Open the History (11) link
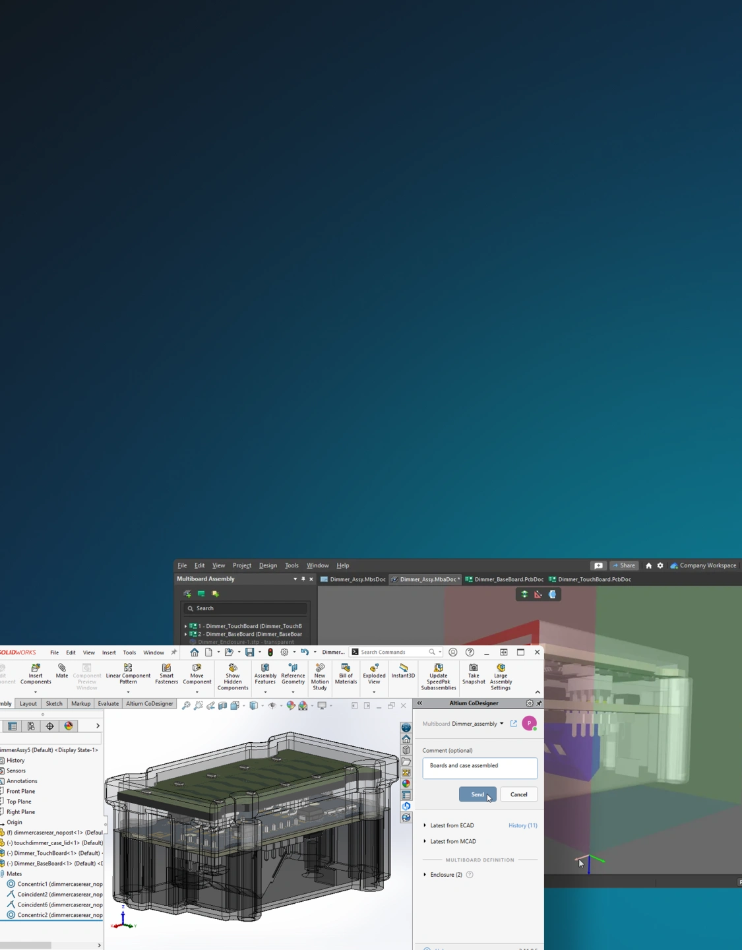The width and height of the screenshot is (742, 950). (522, 825)
